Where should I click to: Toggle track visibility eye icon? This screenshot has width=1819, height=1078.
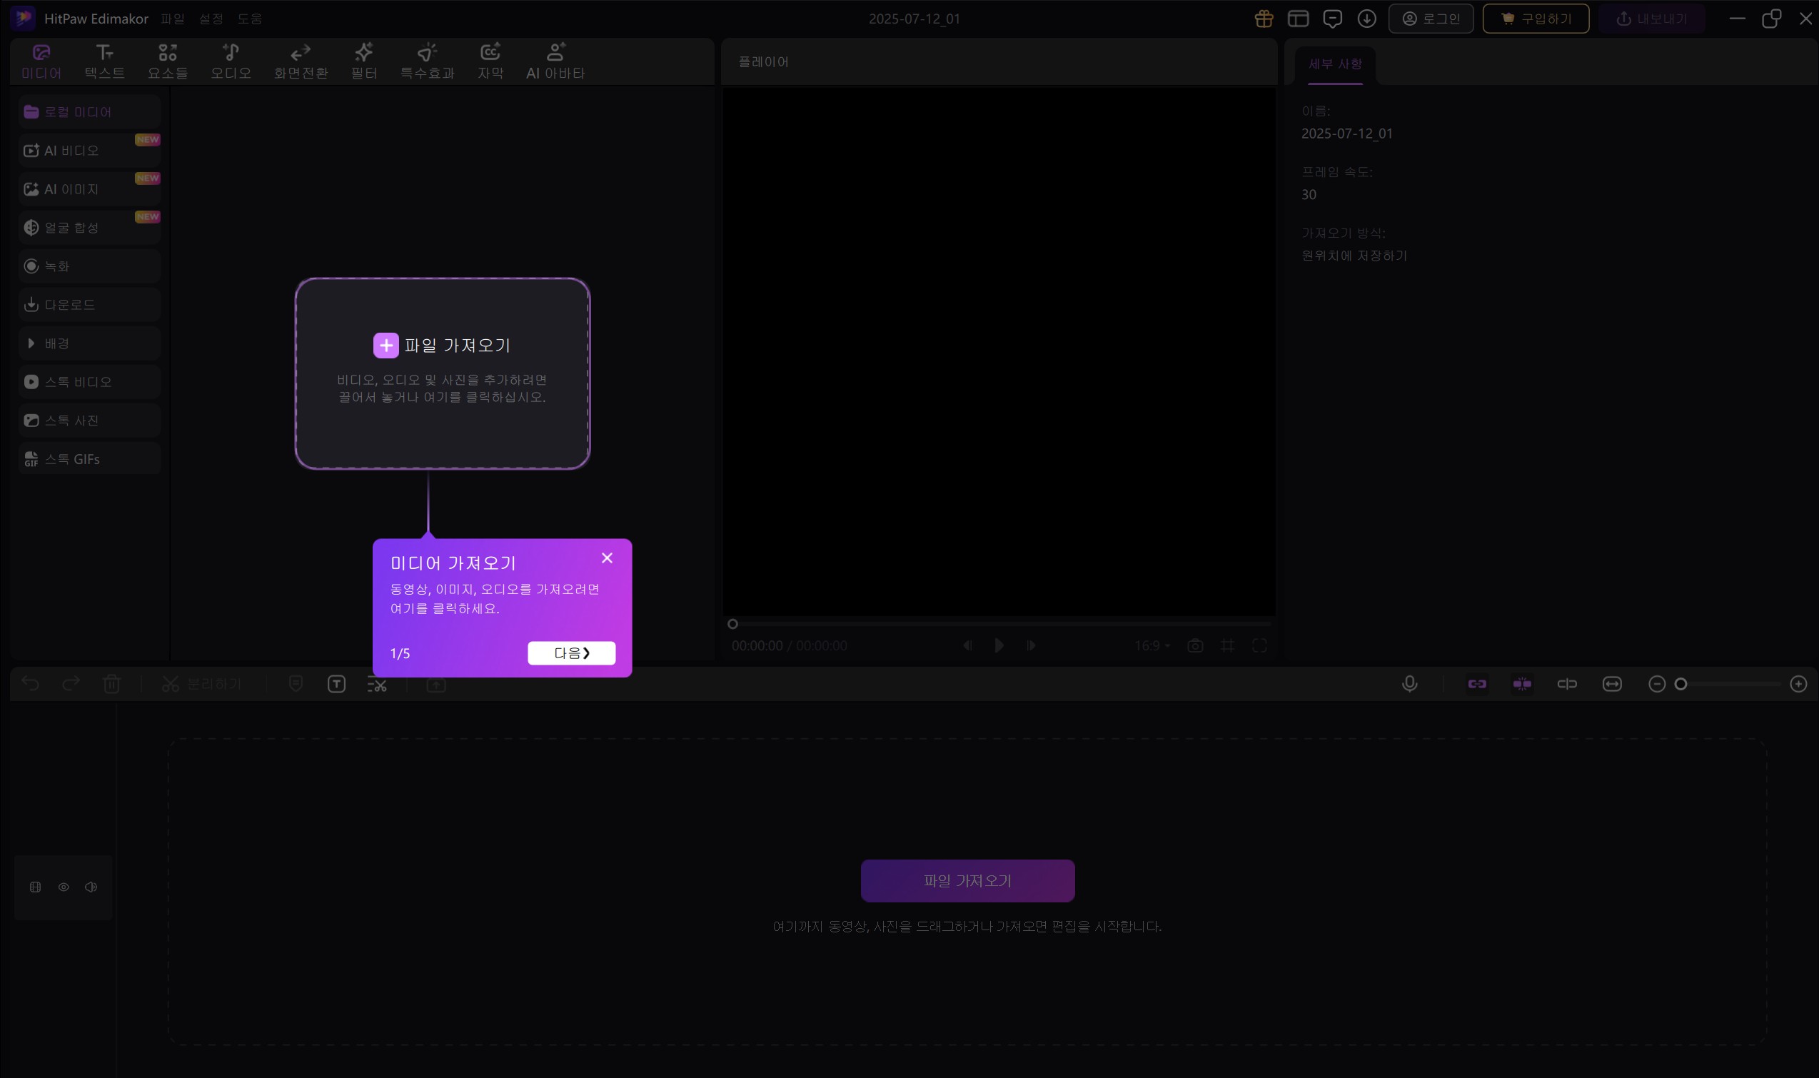click(x=64, y=887)
